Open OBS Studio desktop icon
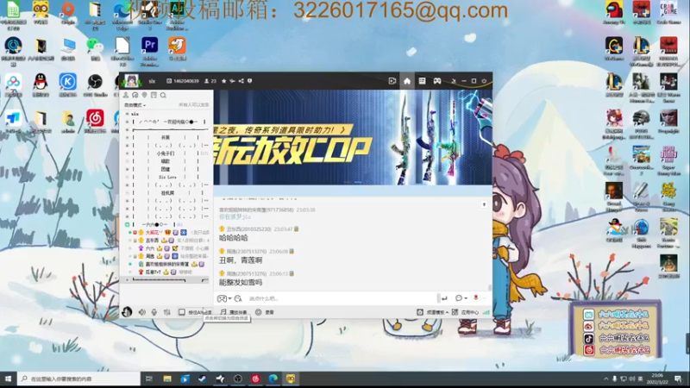690x388 pixels. point(95,84)
